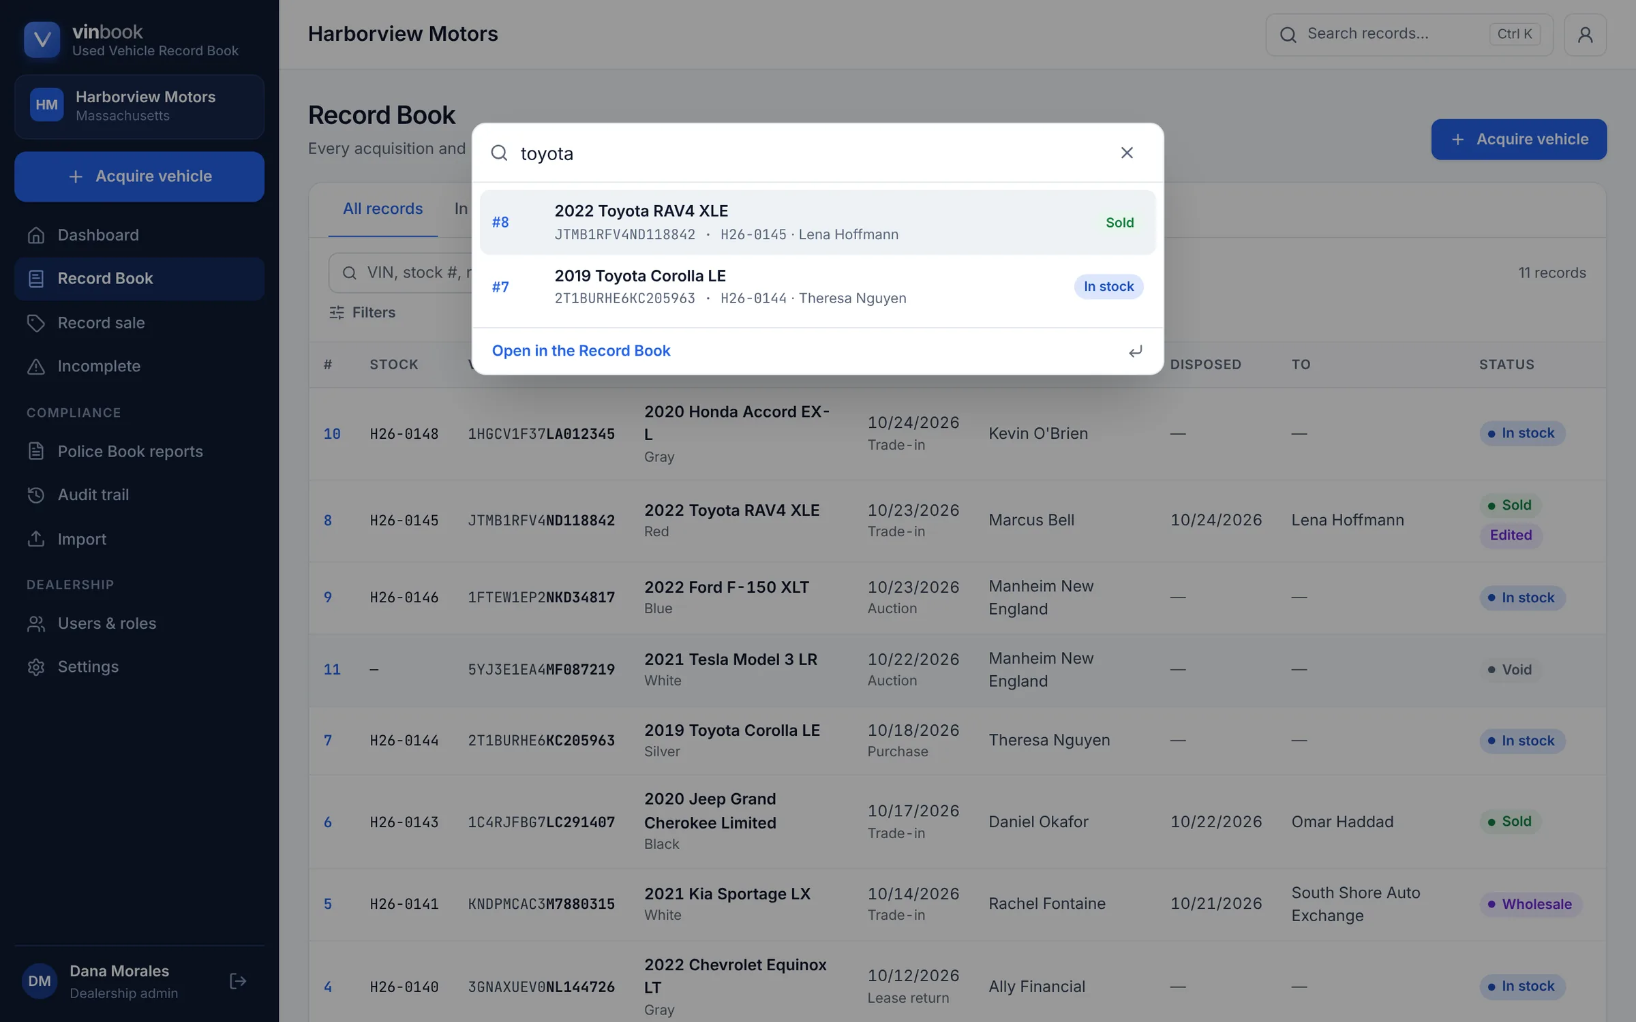Open the Import page

coord(139,539)
